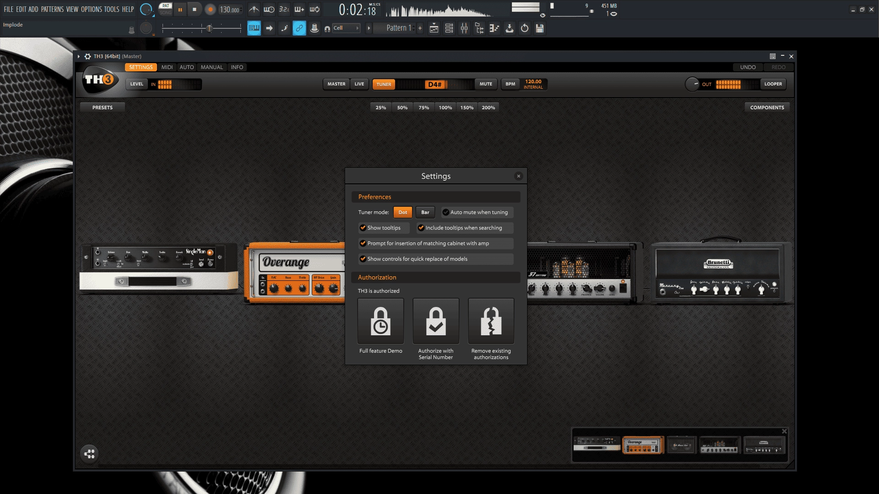The image size is (879, 494).
Task: Expand TH3 window menu arrow
Action: tap(79, 56)
